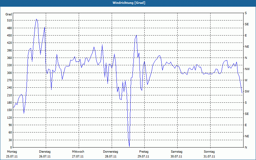Click the 'W' compass label on right axis

[246, 80]
